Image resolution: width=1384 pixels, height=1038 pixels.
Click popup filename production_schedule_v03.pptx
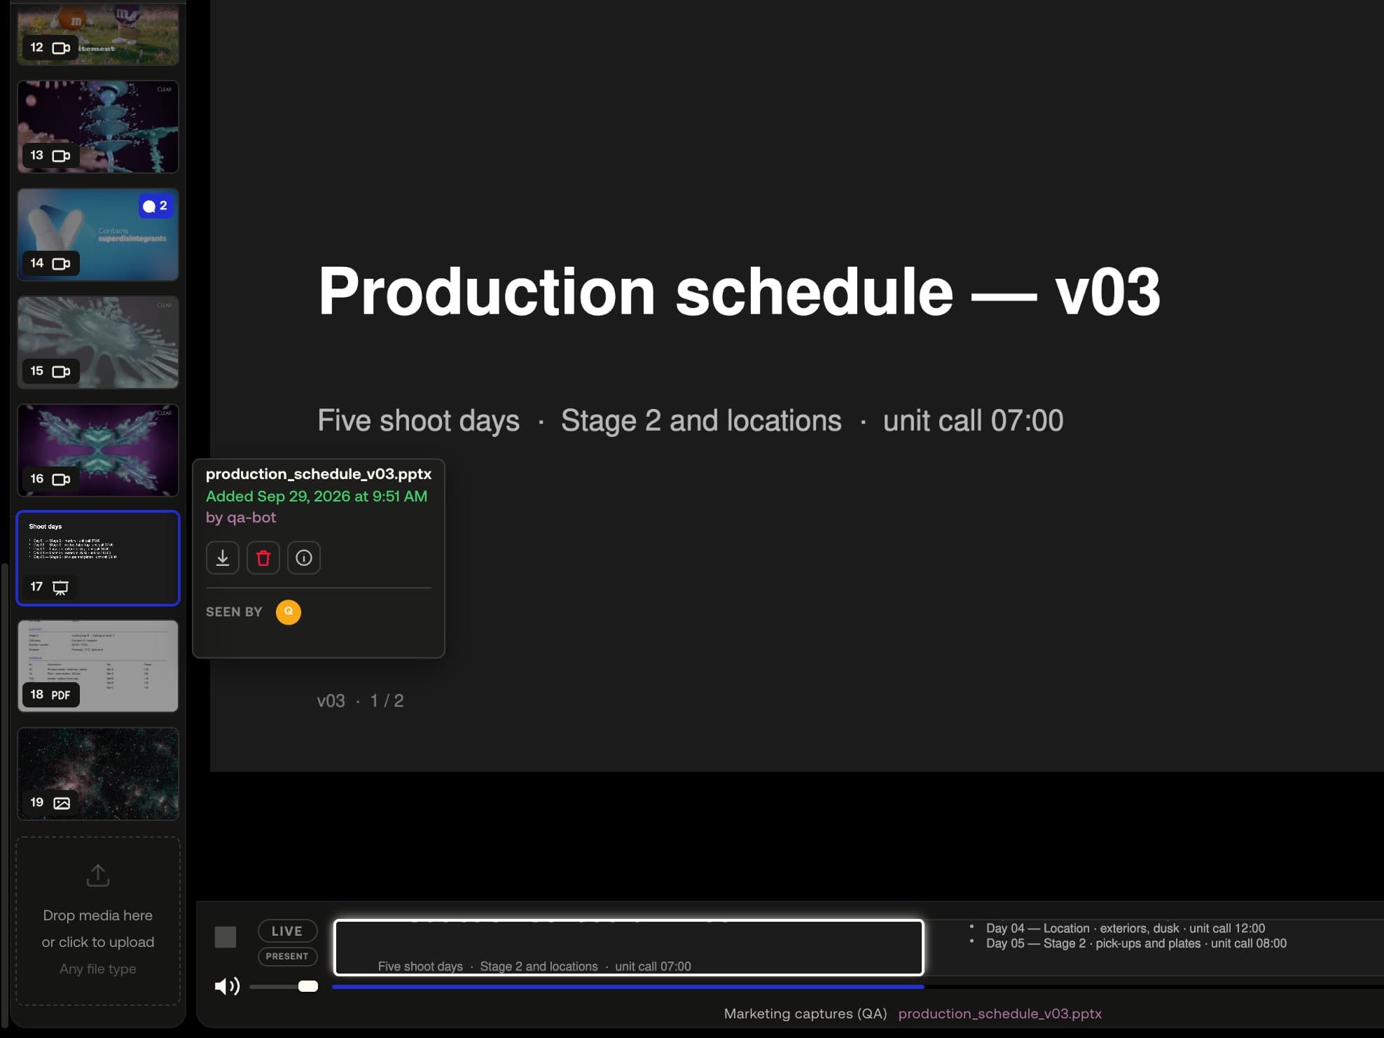pyautogui.click(x=319, y=474)
